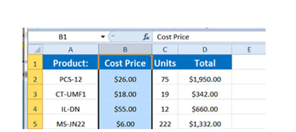Select the $26.00 cost cell
296x132 pixels.
pyautogui.click(x=125, y=77)
